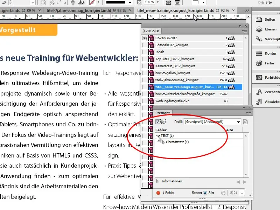Go to next preflight error arrow

coord(245,182)
